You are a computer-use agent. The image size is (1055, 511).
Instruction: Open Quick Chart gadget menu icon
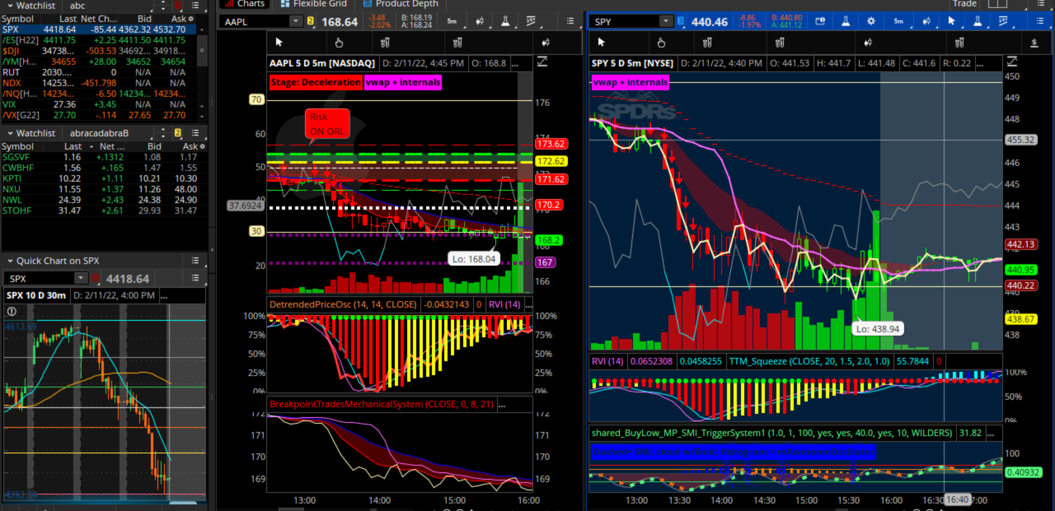pyautogui.click(x=195, y=261)
